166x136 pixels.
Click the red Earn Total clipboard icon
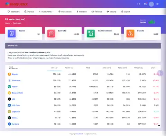coord(51,34)
